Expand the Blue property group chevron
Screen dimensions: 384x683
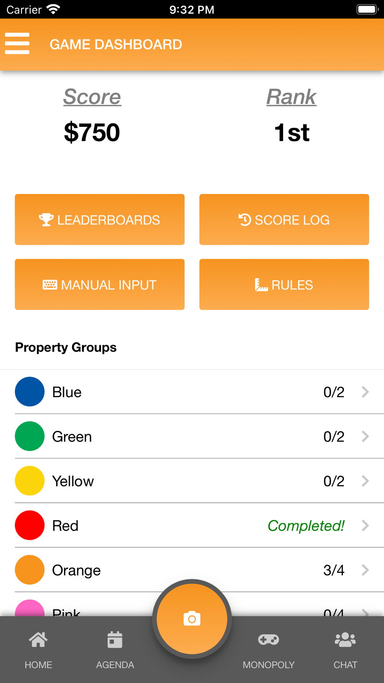coord(365,392)
